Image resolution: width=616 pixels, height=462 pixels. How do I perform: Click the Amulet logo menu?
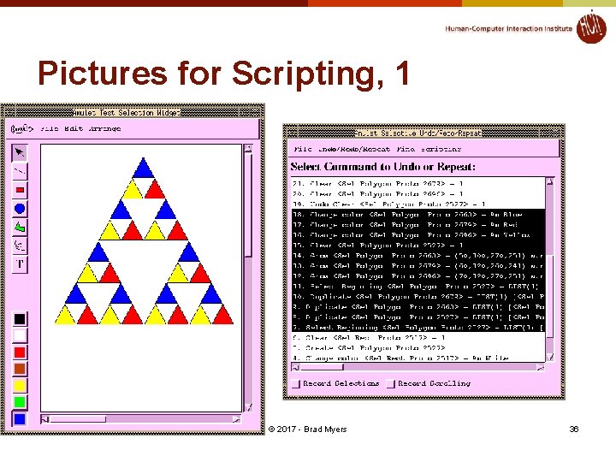22,128
